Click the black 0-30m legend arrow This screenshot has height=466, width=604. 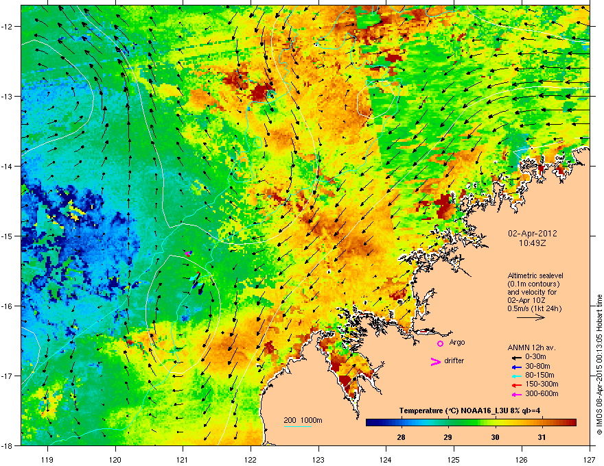coord(516,358)
